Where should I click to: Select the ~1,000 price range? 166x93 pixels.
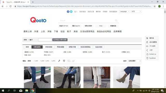coord(36,61)
